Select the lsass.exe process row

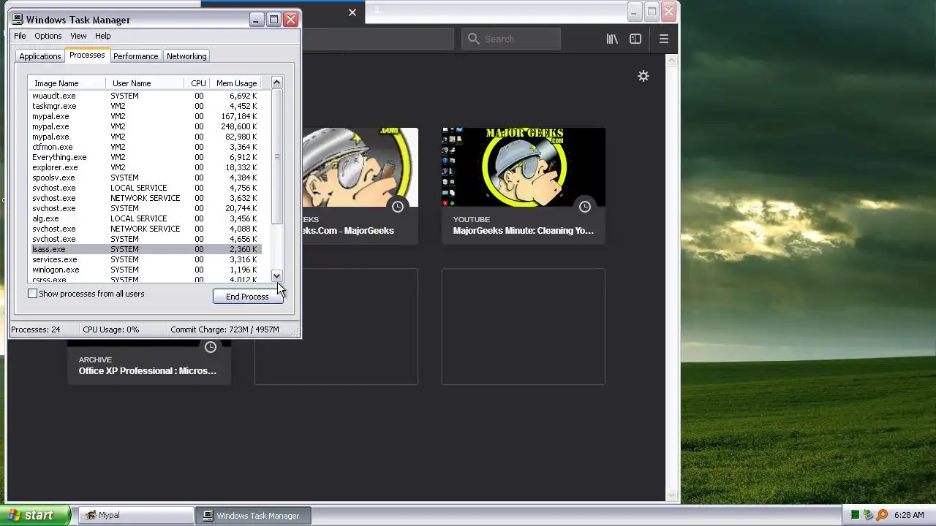[145, 249]
